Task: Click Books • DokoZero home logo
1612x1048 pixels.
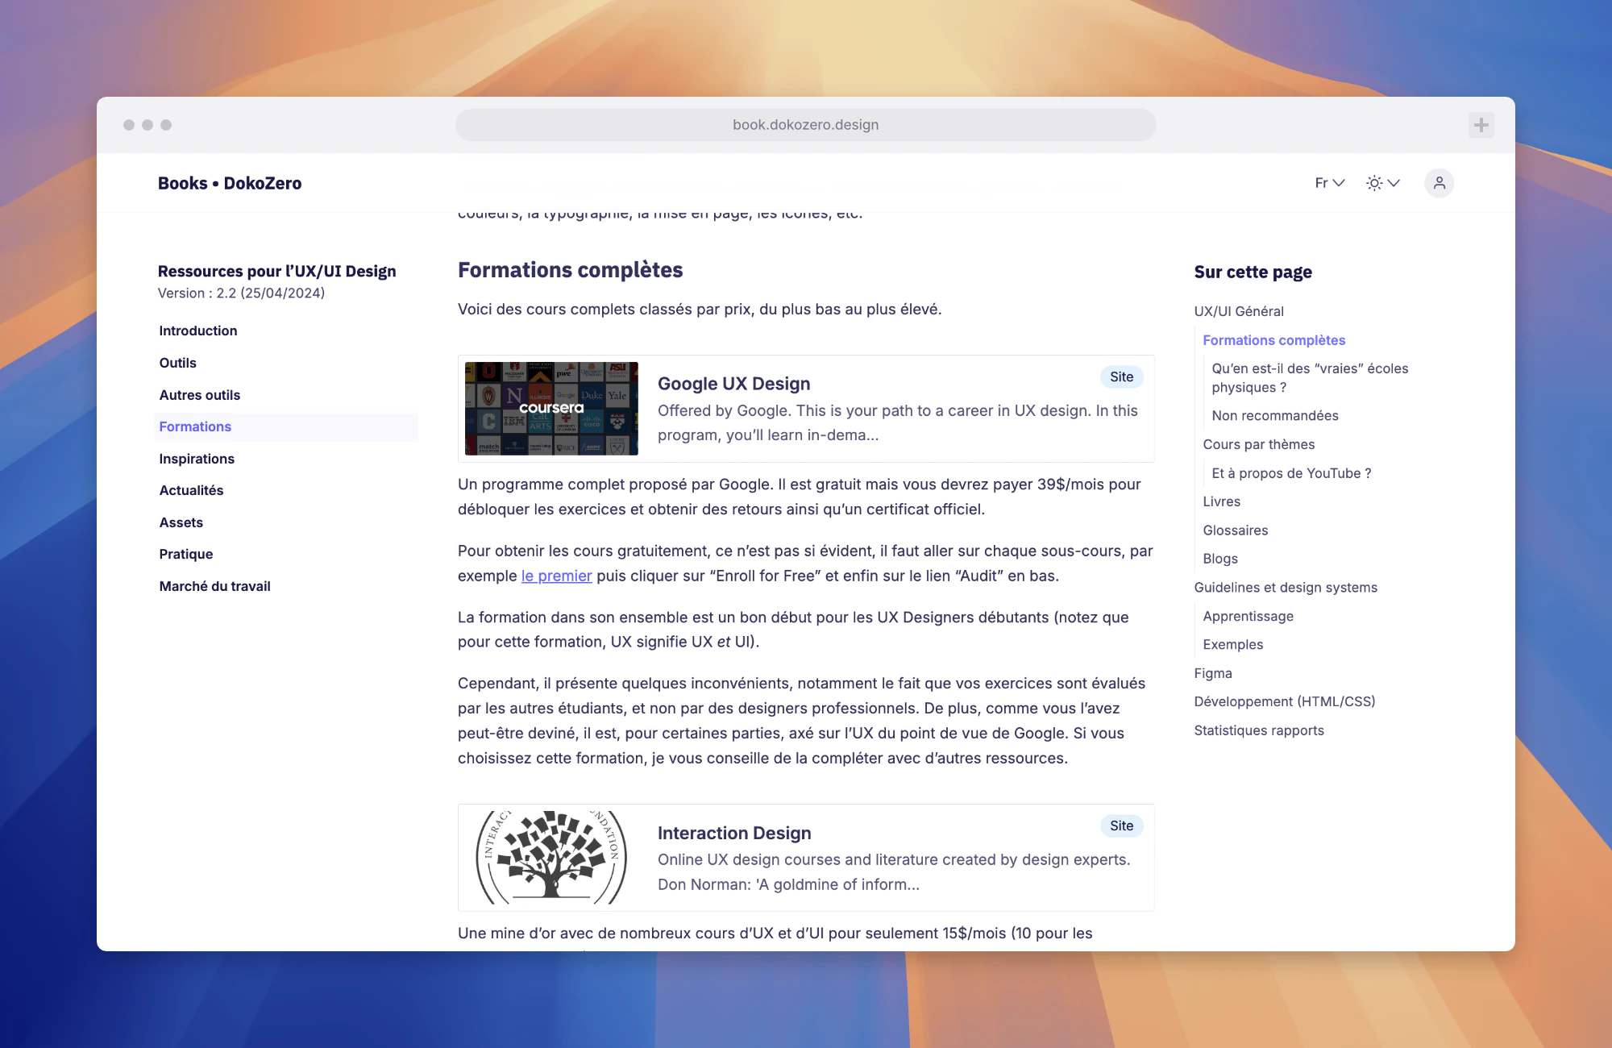Action: 230,183
